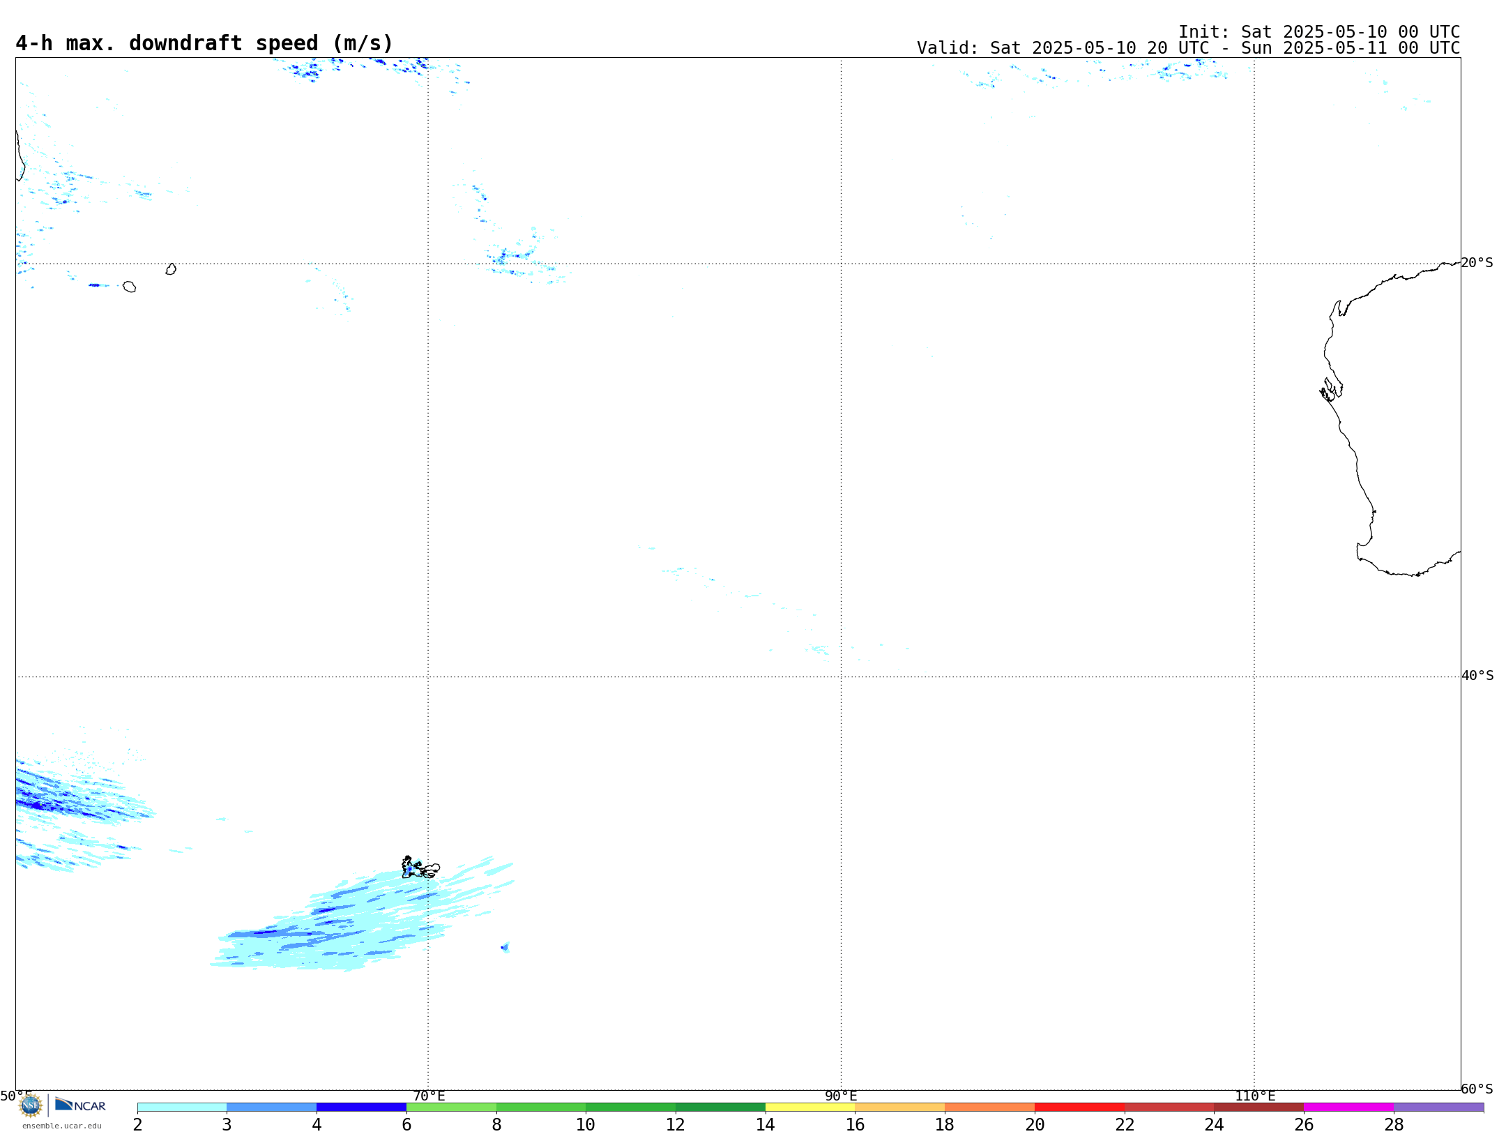1506x1134 pixels.
Task: Click the 90°E longitude label
Action: tap(841, 1096)
